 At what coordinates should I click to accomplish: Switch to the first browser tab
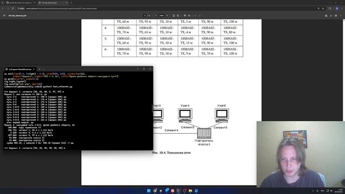pos(20,3)
